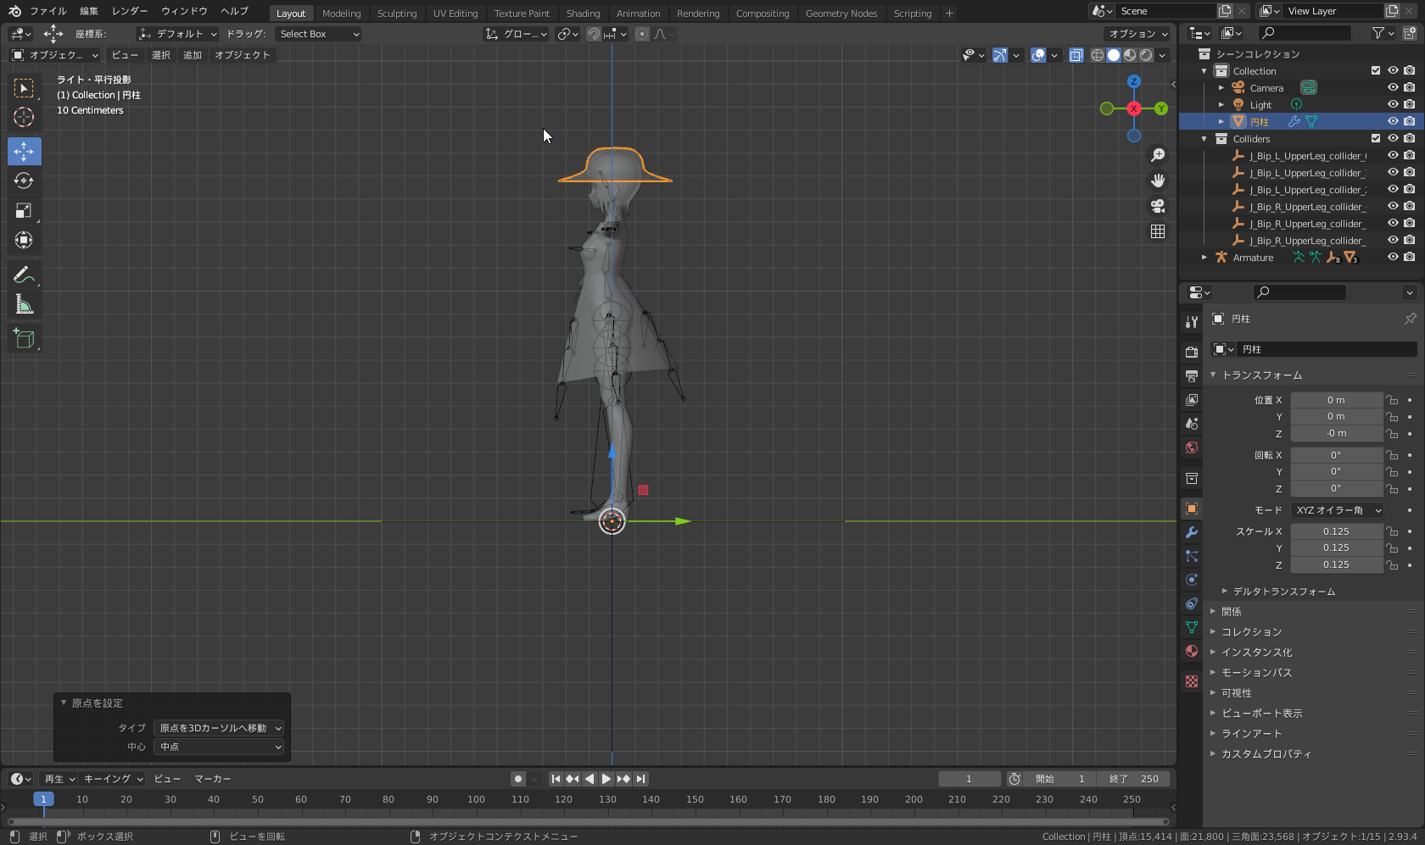Expand the Armature tree item

(1204, 258)
